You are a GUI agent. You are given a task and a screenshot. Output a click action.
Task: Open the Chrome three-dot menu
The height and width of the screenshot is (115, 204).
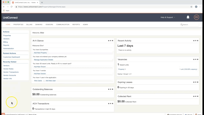[x=200, y=7]
